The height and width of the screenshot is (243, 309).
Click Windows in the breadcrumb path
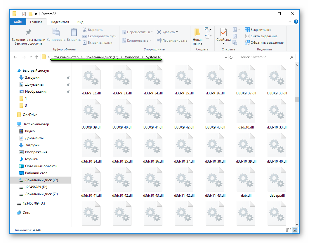[132, 57]
